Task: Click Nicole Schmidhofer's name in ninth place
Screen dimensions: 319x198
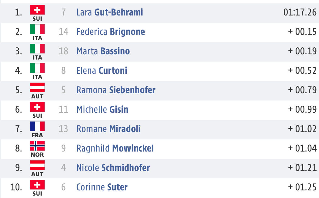Action: pos(113,168)
